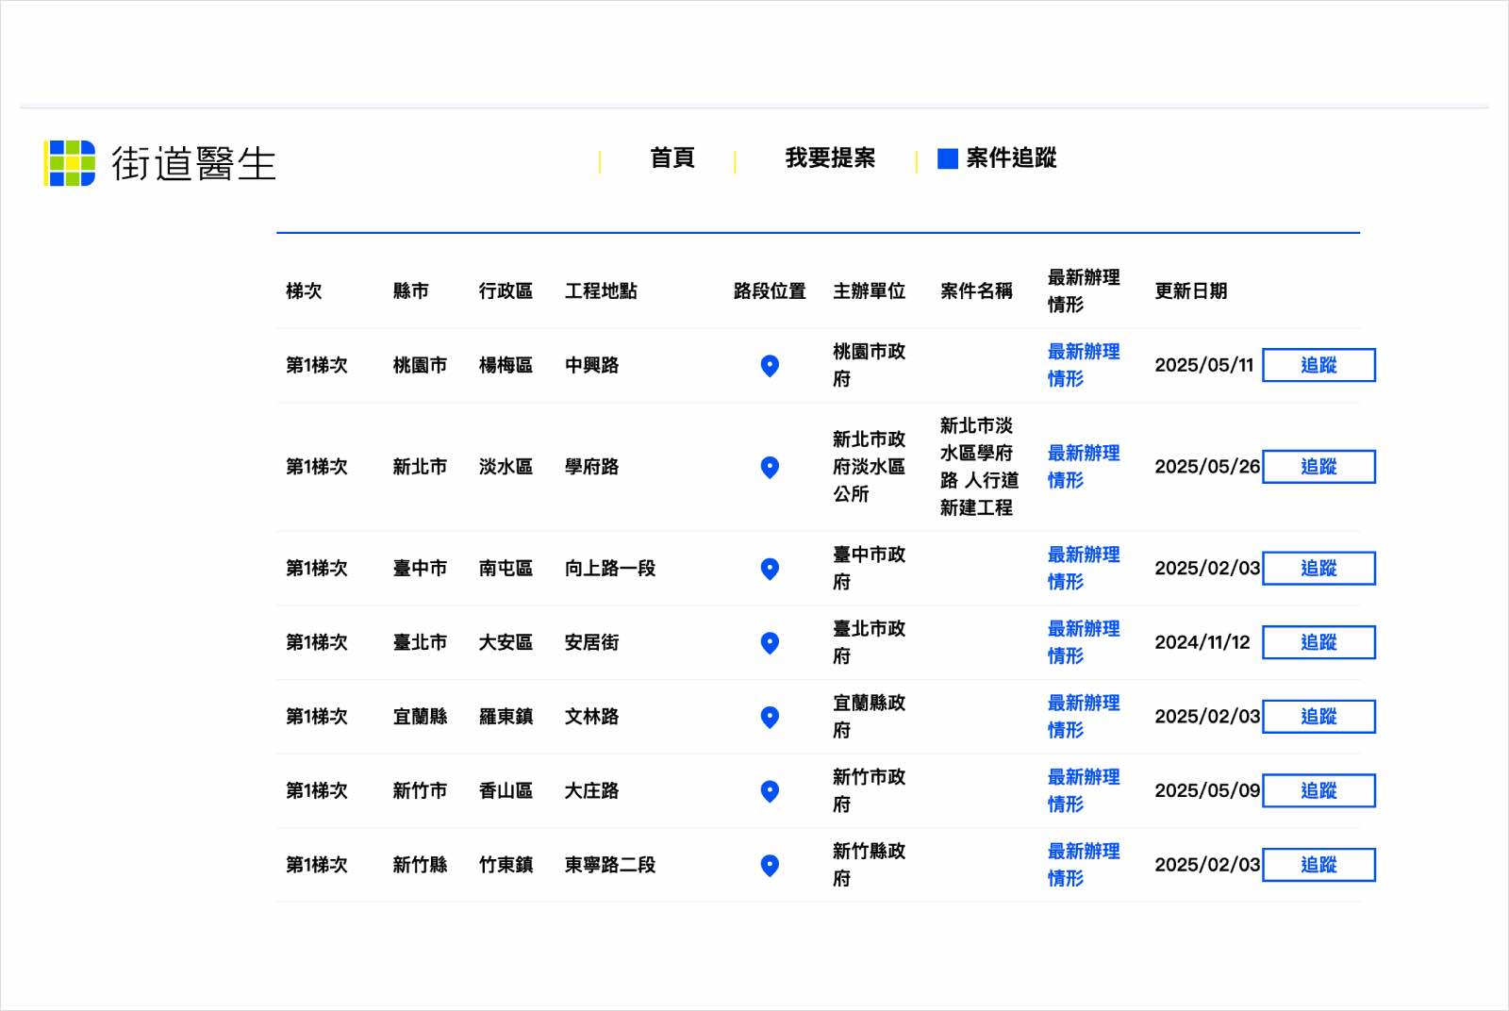The image size is (1509, 1011).
Task: Open map pin for 學府路 row
Action: click(x=770, y=468)
